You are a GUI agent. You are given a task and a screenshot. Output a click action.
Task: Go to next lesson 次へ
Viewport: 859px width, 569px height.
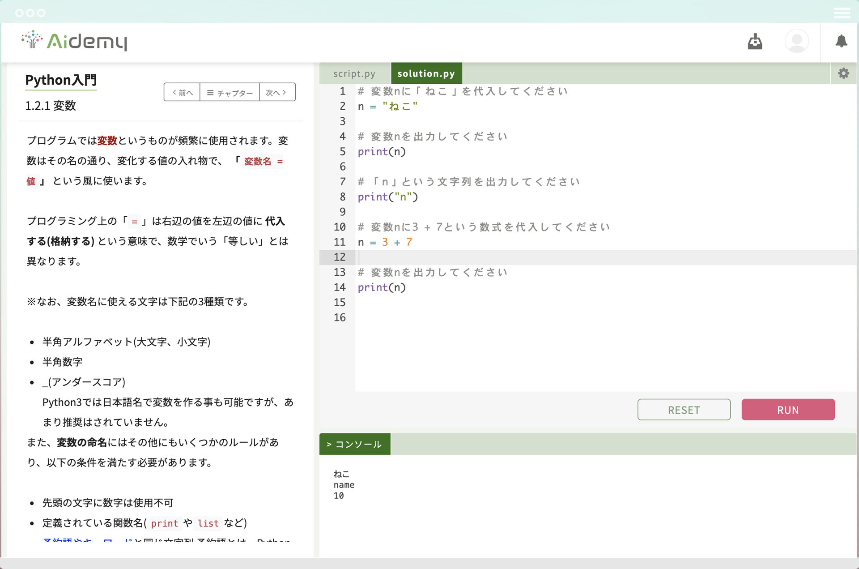[x=276, y=92]
